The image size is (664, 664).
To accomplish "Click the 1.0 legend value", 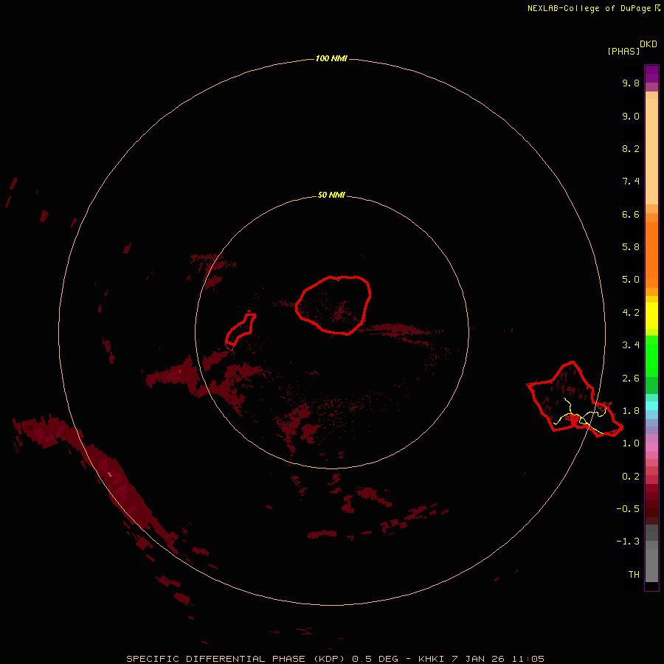I will (x=631, y=443).
